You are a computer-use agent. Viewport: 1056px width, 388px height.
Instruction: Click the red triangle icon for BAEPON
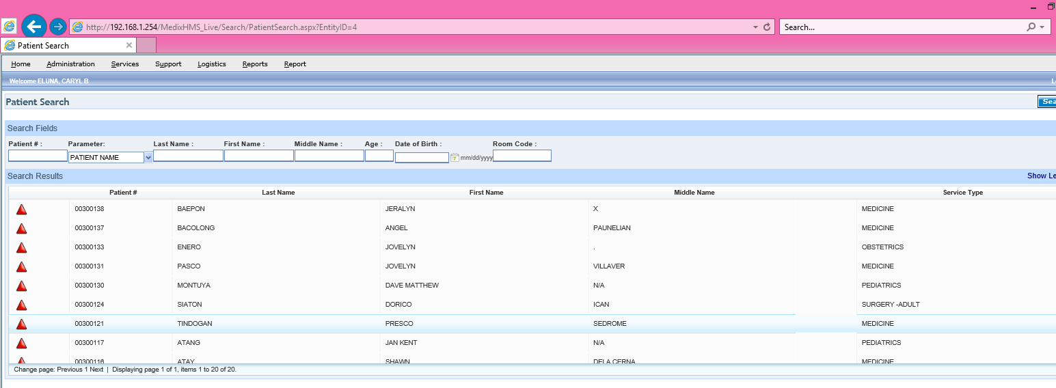coord(21,209)
